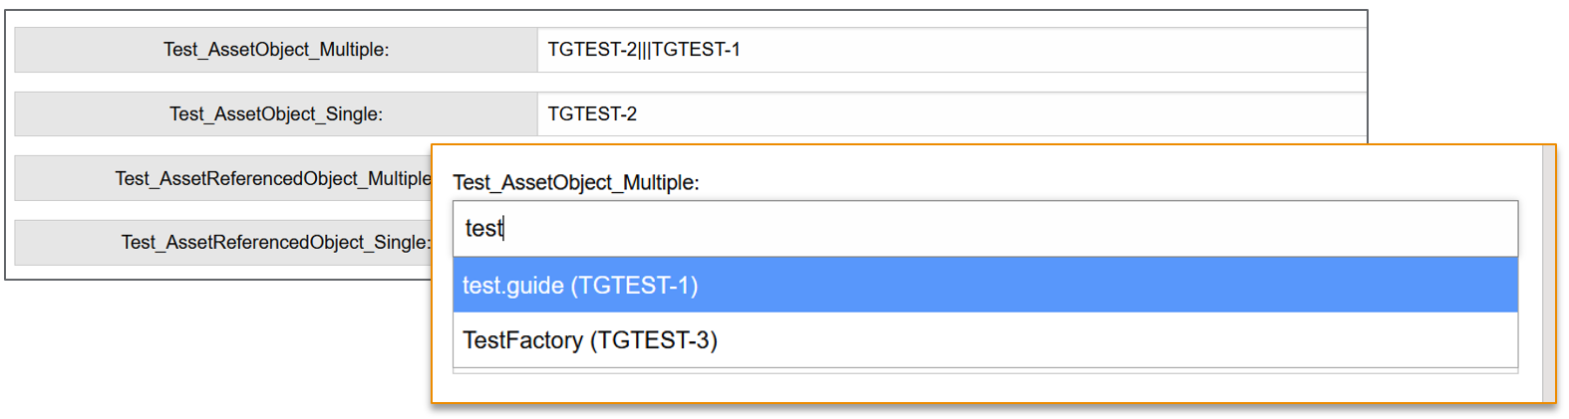Click the Test_AssetObject_Multiple label in the form table
Viewport: 1569px width, 419px height.
pyautogui.click(x=276, y=50)
